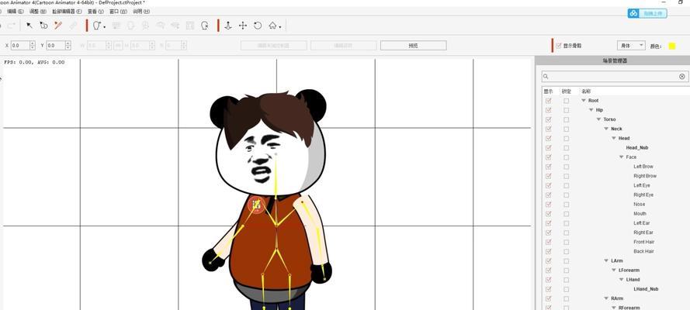The height and width of the screenshot is (310, 690).
Task: Click the second grayed edit button
Action: 343,45
